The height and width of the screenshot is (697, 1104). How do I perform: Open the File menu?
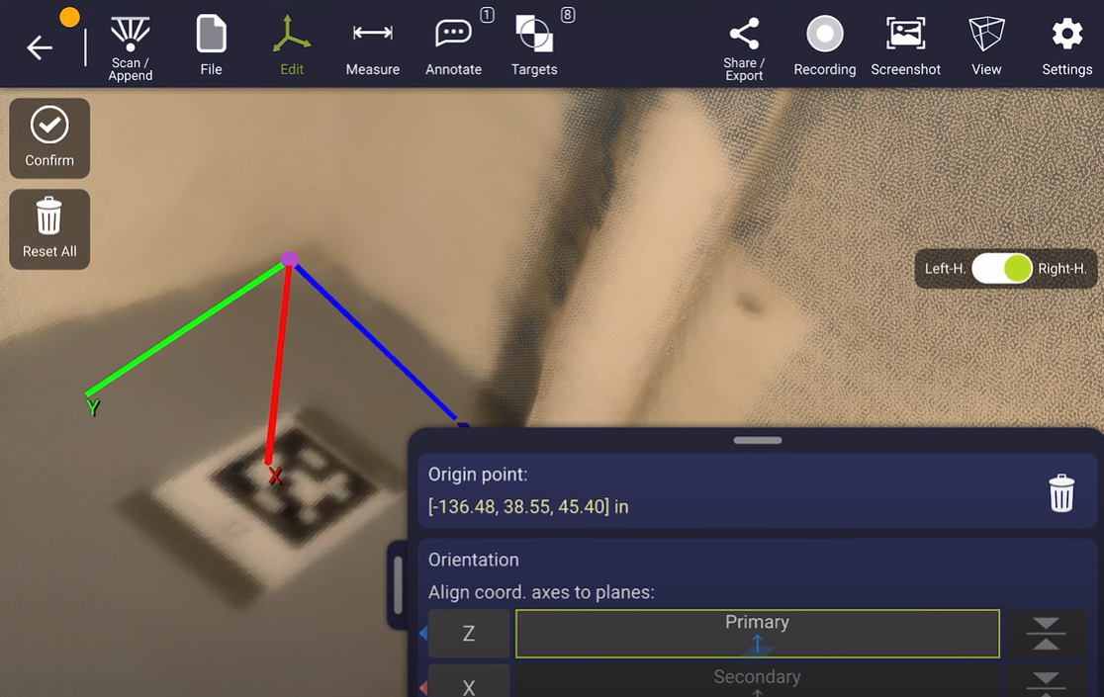click(x=212, y=46)
